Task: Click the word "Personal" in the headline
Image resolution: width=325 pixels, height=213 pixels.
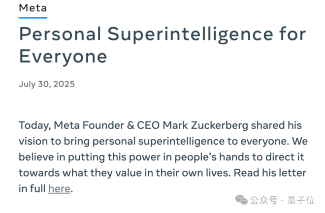Action: point(58,35)
